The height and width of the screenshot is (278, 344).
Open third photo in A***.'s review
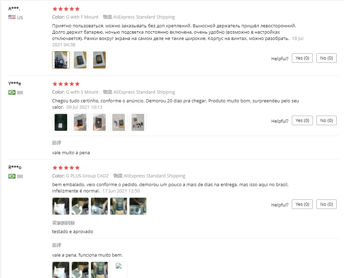pyautogui.click(x=99, y=60)
